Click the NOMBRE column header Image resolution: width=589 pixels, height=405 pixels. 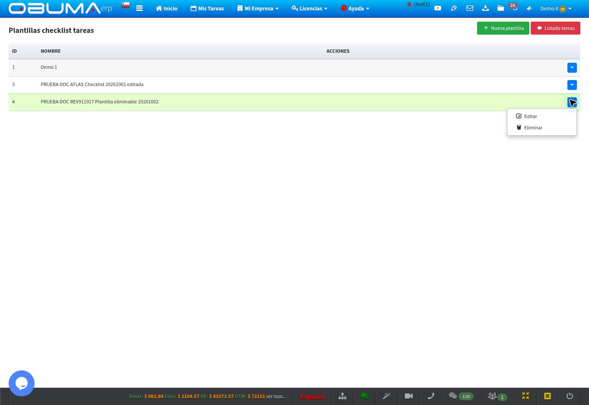coord(51,51)
